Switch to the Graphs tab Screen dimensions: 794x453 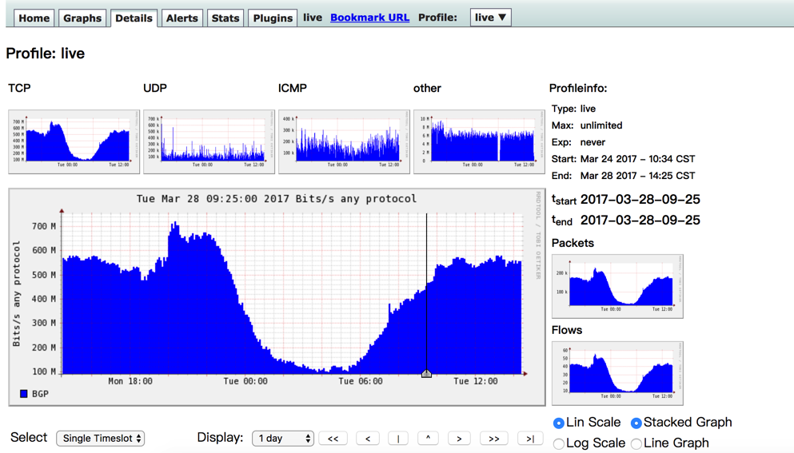coord(82,18)
